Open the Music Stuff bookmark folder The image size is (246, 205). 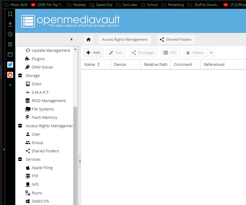pos(16,5)
